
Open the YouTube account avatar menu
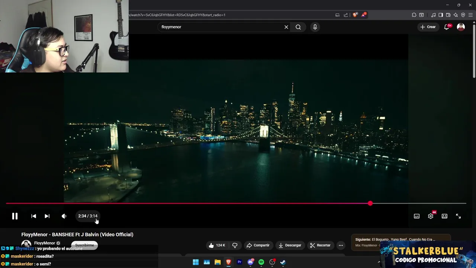coord(461,27)
